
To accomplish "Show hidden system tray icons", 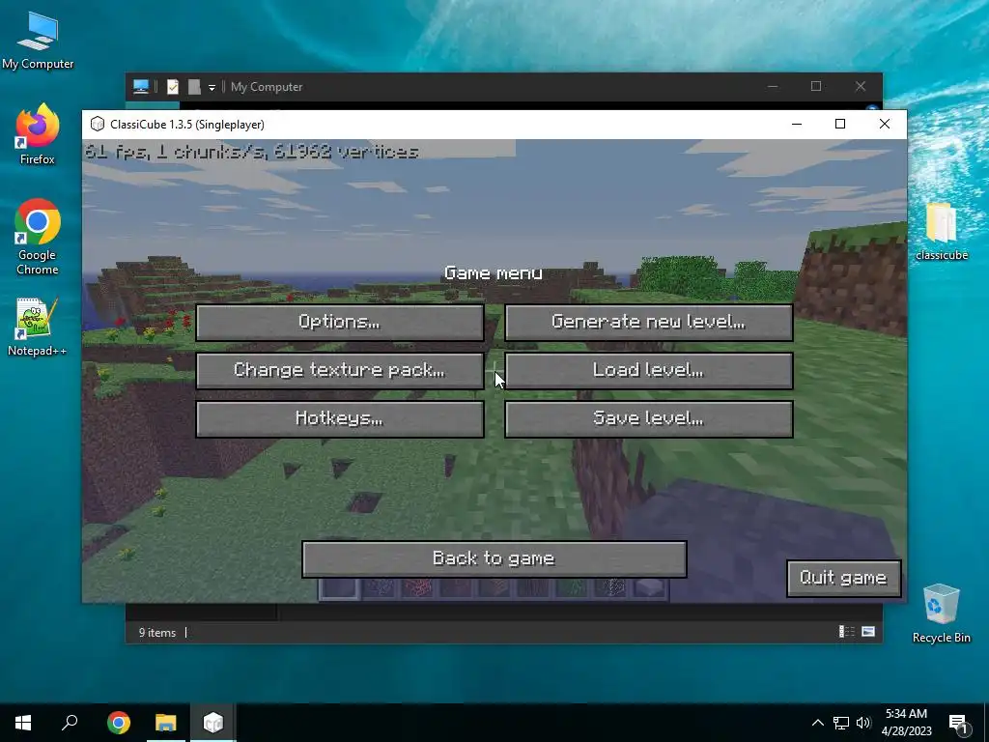I will click(x=817, y=723).
